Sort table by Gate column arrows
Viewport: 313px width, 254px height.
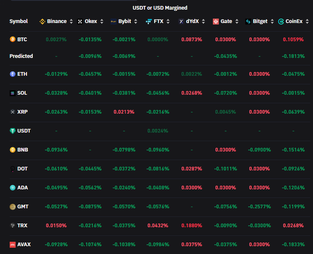pyautogui.click(x=237, y=22)
